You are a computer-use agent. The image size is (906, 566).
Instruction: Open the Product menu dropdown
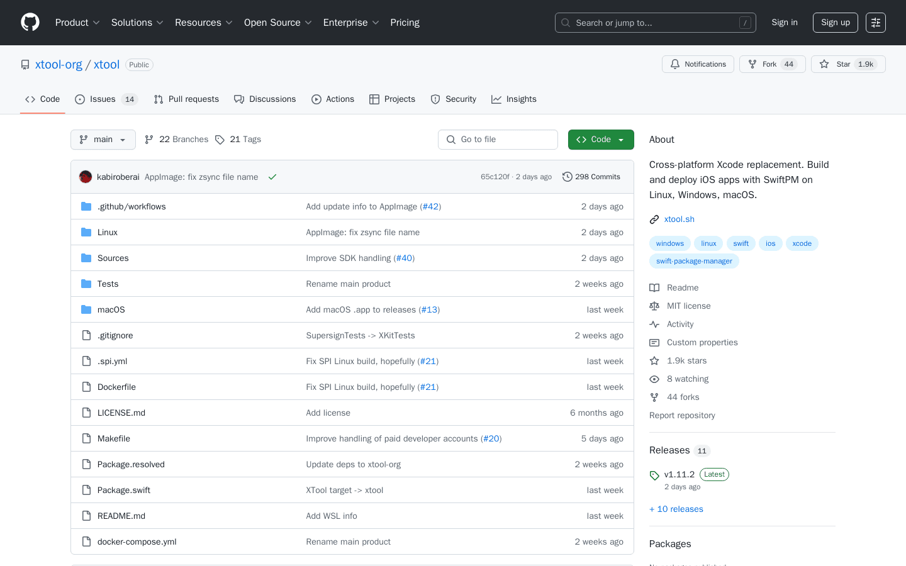tap(77, 22)
